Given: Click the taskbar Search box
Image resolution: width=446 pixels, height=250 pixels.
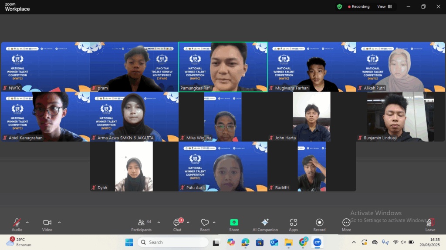Looking at the screenshot, I should pos(173,242).
